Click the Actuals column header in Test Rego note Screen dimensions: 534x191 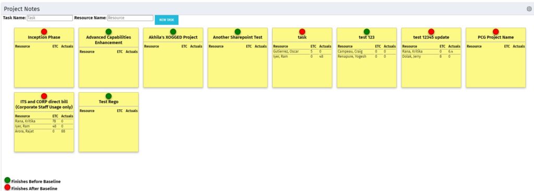point(131,111)
